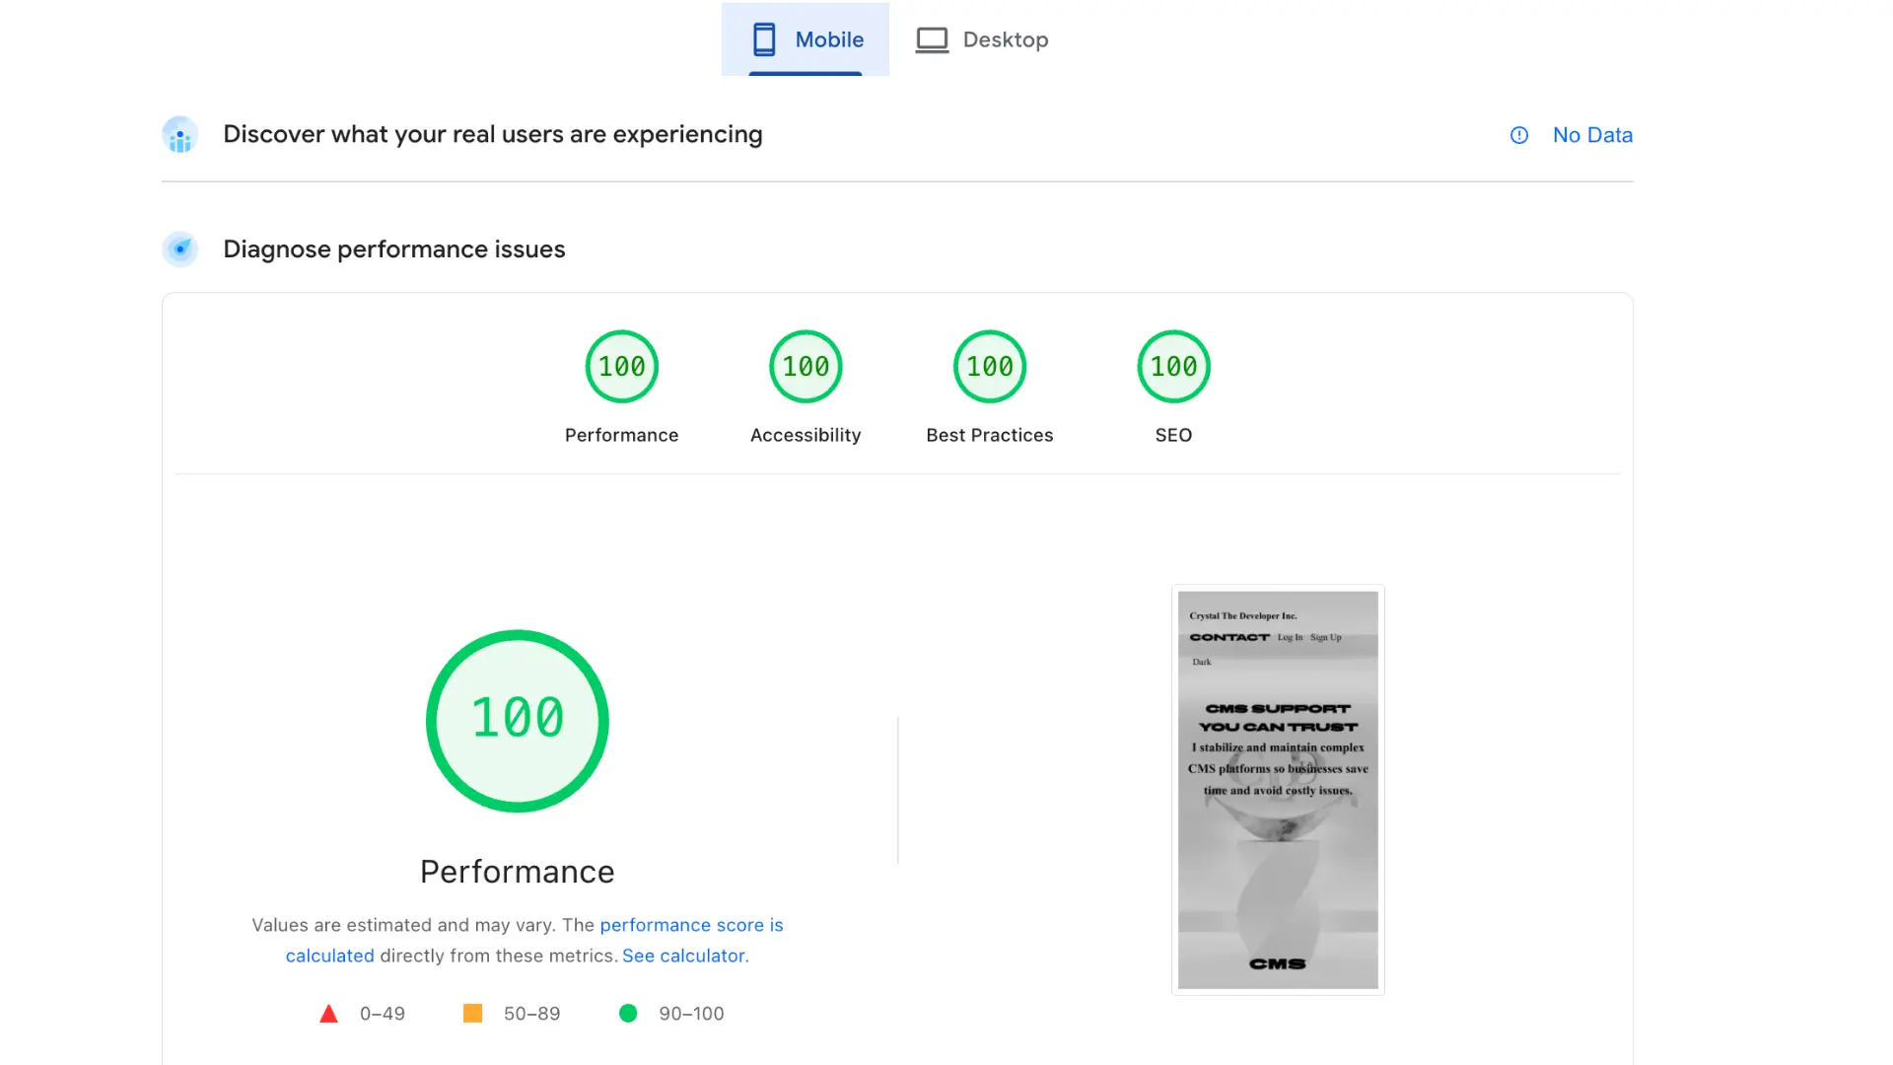Screen dimensions: 1893x1065
Task: Click the large green 100 Performance gauge
Action: pyautogui.click(x=517, y=720)
